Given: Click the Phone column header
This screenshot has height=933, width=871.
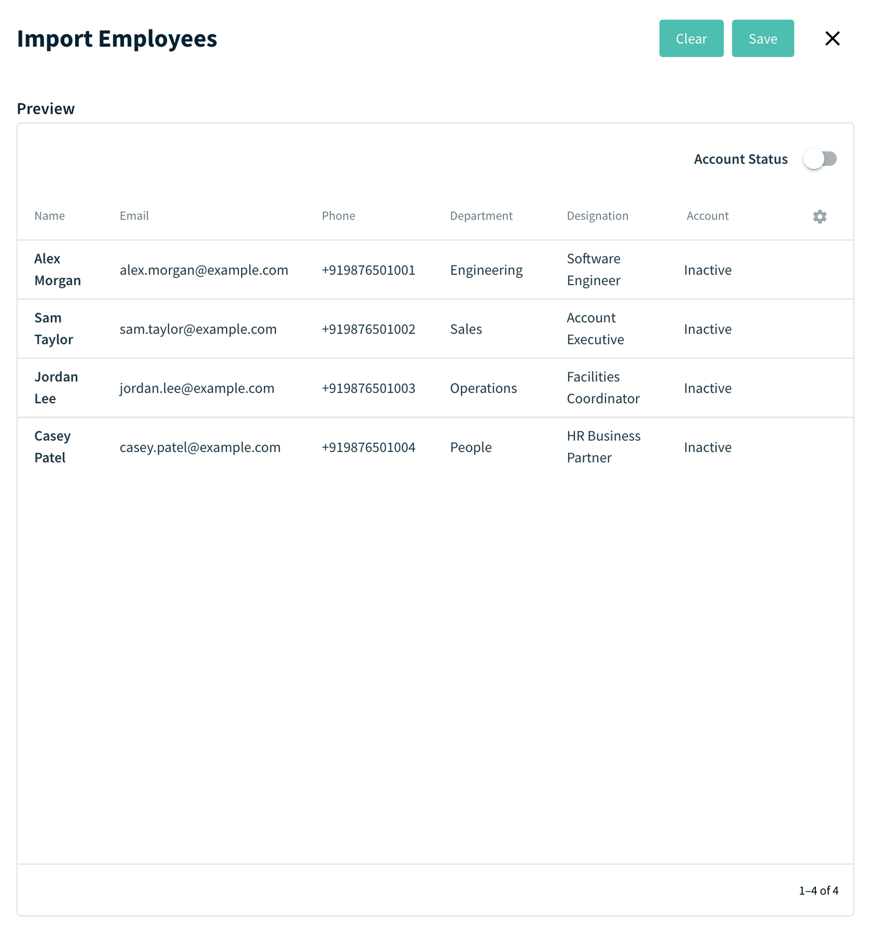Looking at the screenshot, I should point(338,216).
